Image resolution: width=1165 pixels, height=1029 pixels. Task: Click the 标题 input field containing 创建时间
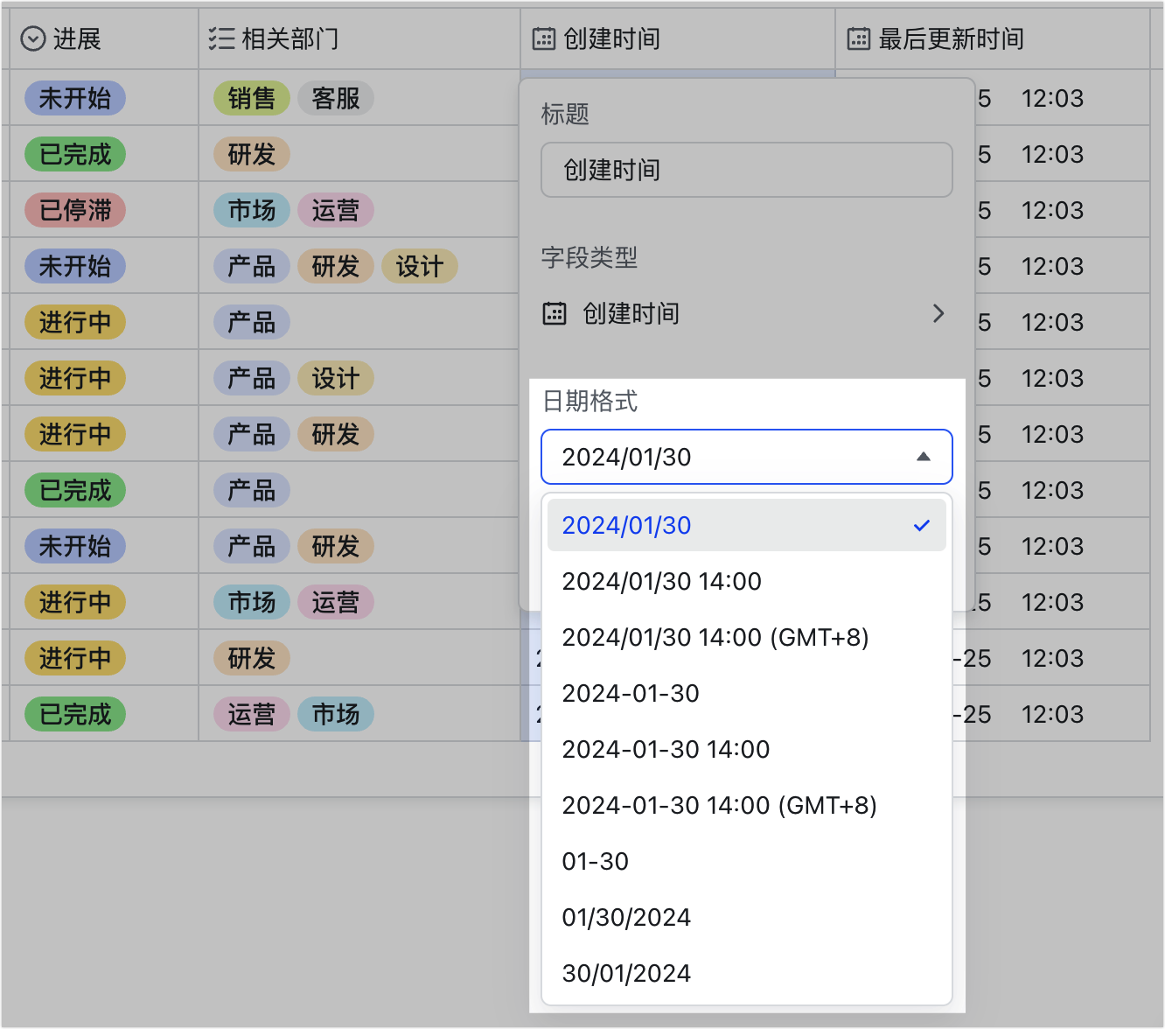pyautogui.click(x=747, y=170)
